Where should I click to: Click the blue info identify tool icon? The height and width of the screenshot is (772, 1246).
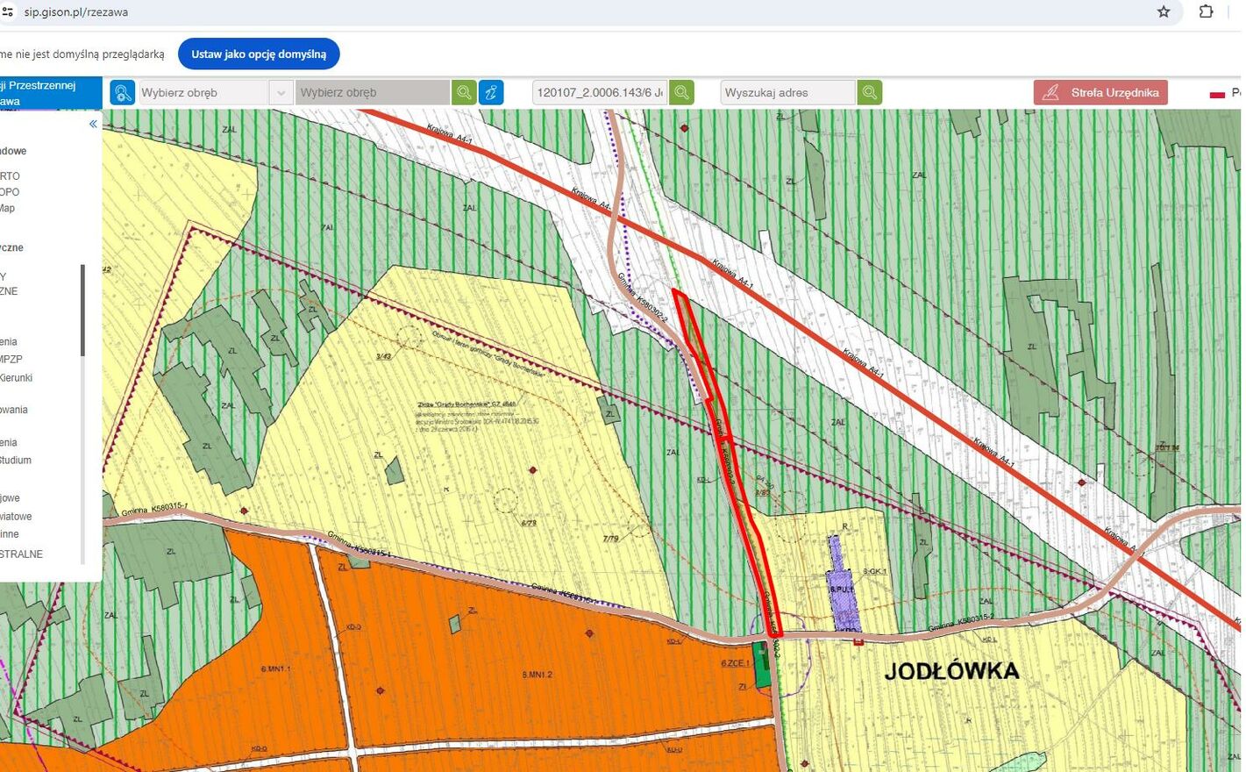click(x=491, y=92)
